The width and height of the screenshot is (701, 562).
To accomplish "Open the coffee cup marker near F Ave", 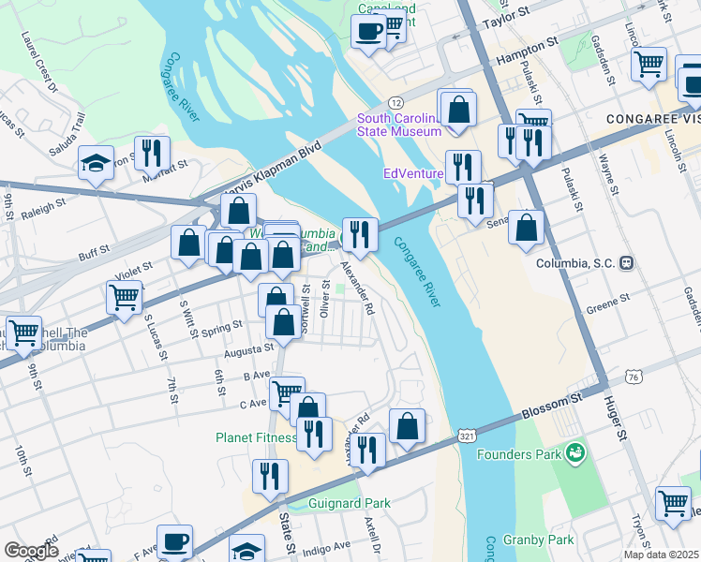I will click(175, 542).
